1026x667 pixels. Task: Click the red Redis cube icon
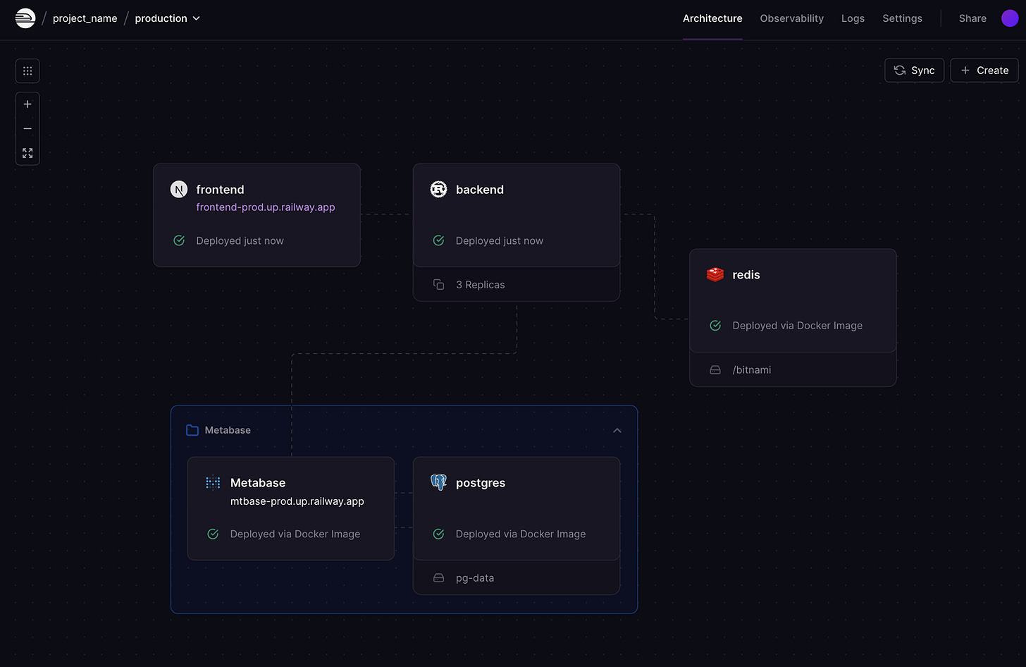pos(715,274)
